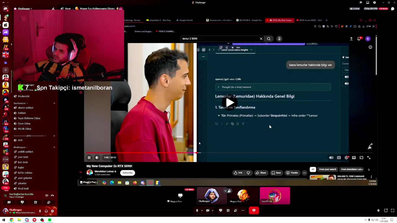This screenshot has width=397, height=223.
Task: Save the video to a playlist
Action: [276, 173]
